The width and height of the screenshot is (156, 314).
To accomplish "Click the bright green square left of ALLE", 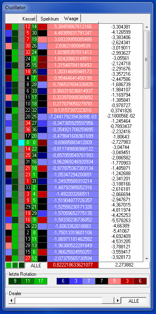I will click(x=8, y=265).
